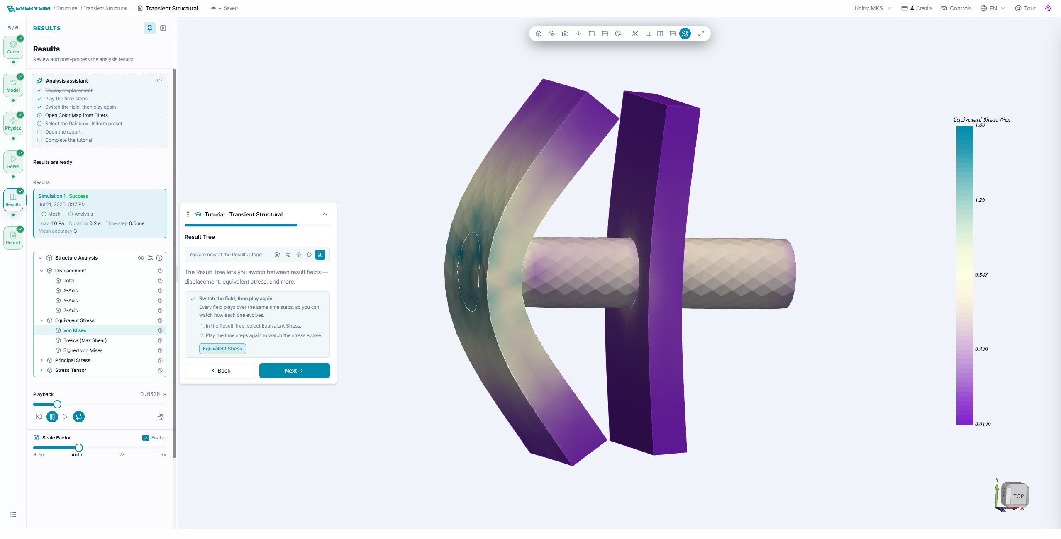Click the Equivalent Stress tutorial chip
Image resolution: width=1061 pixels, height=539 pixels.
pos(222,349)
